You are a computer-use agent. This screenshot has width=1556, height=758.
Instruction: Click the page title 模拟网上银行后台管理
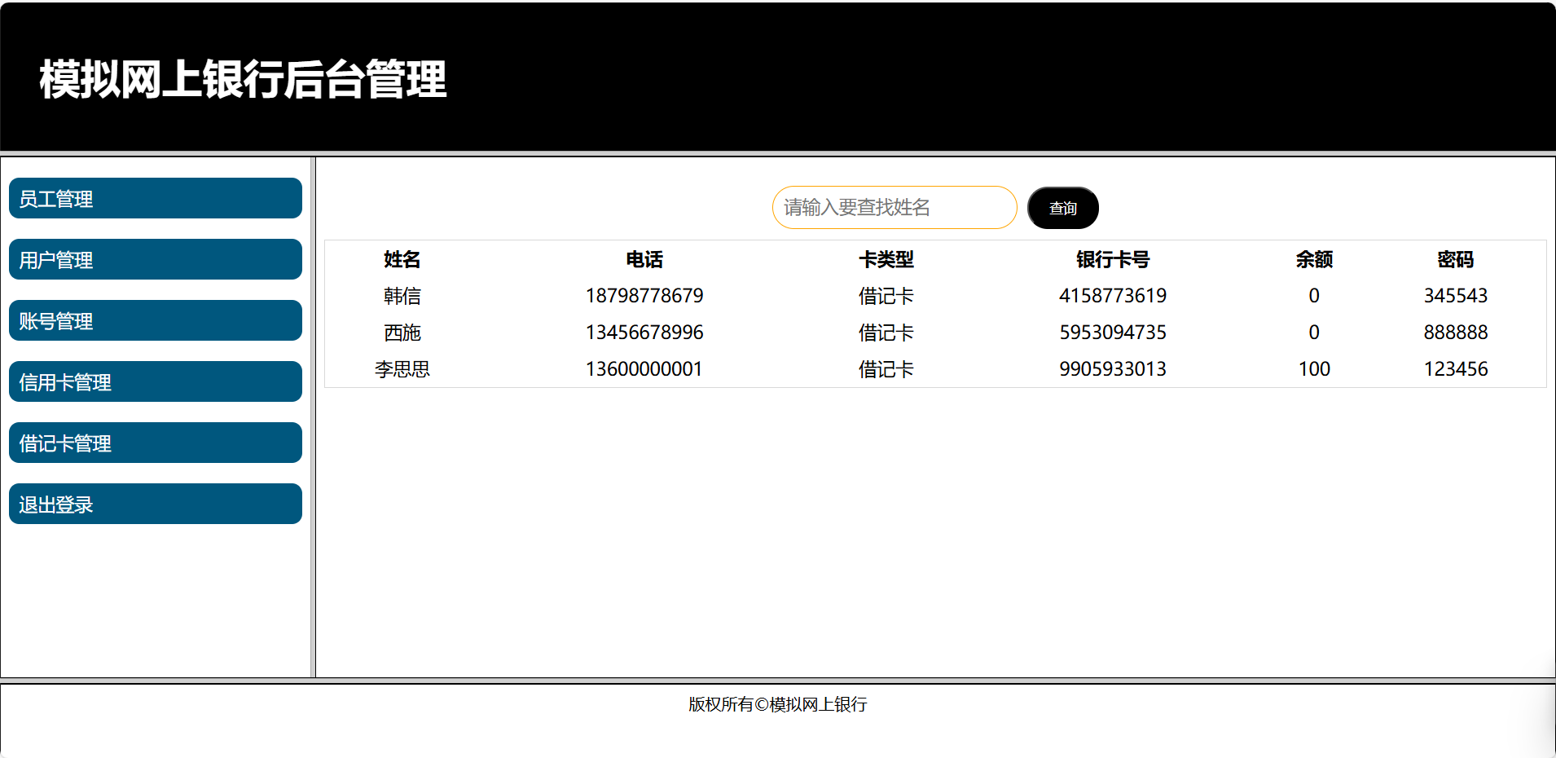click(x=243, y=79)
